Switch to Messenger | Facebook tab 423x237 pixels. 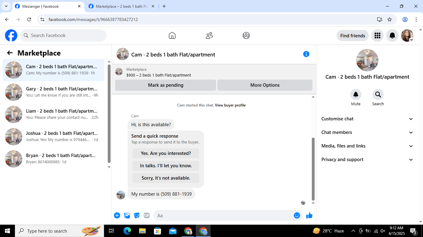[48, 6]
